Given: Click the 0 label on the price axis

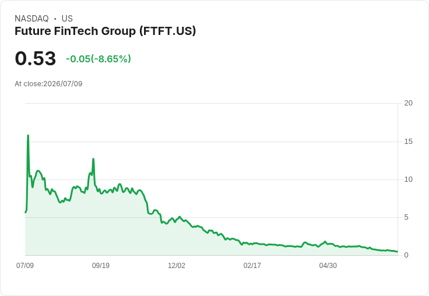Looking at the screenshot, I should (x=406, y=255).
